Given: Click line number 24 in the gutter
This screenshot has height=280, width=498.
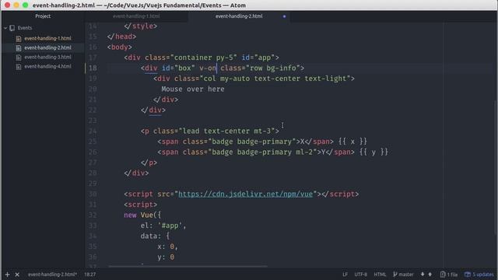Looking at the screenshot, I should click(93, 131).
